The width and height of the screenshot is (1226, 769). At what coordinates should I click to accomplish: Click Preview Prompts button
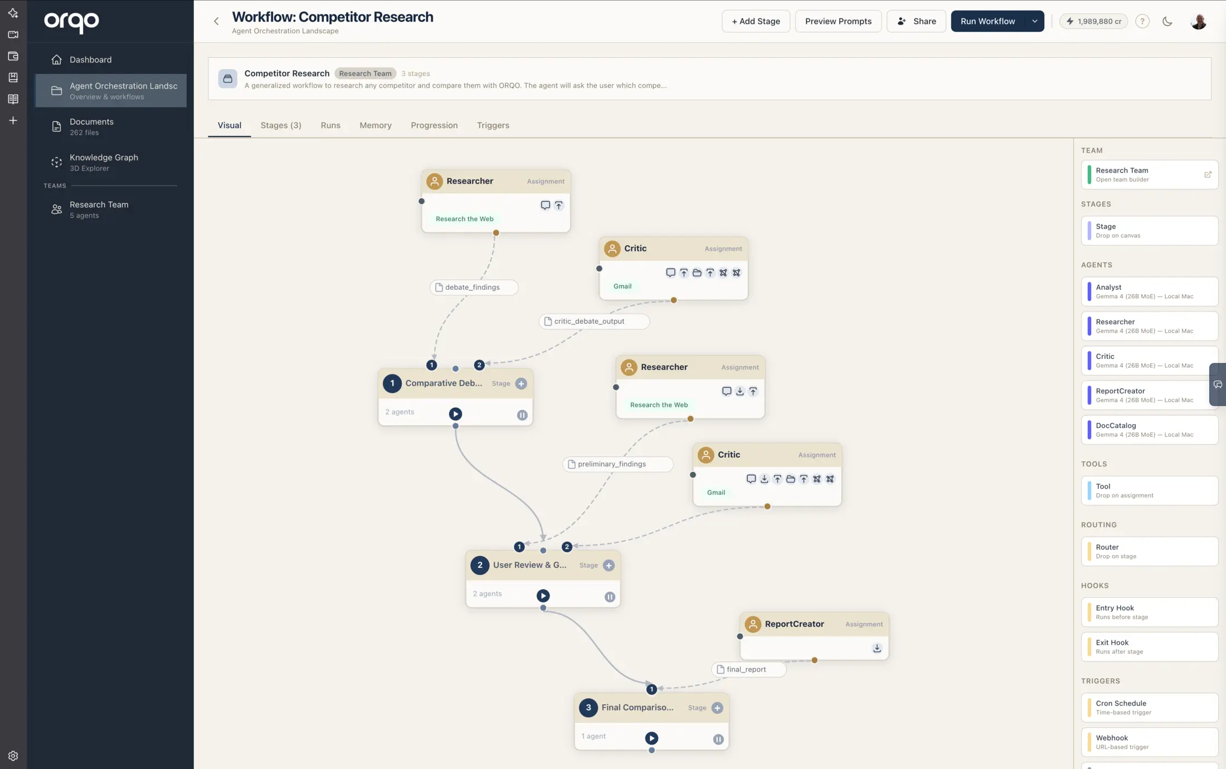pos(838,21)
